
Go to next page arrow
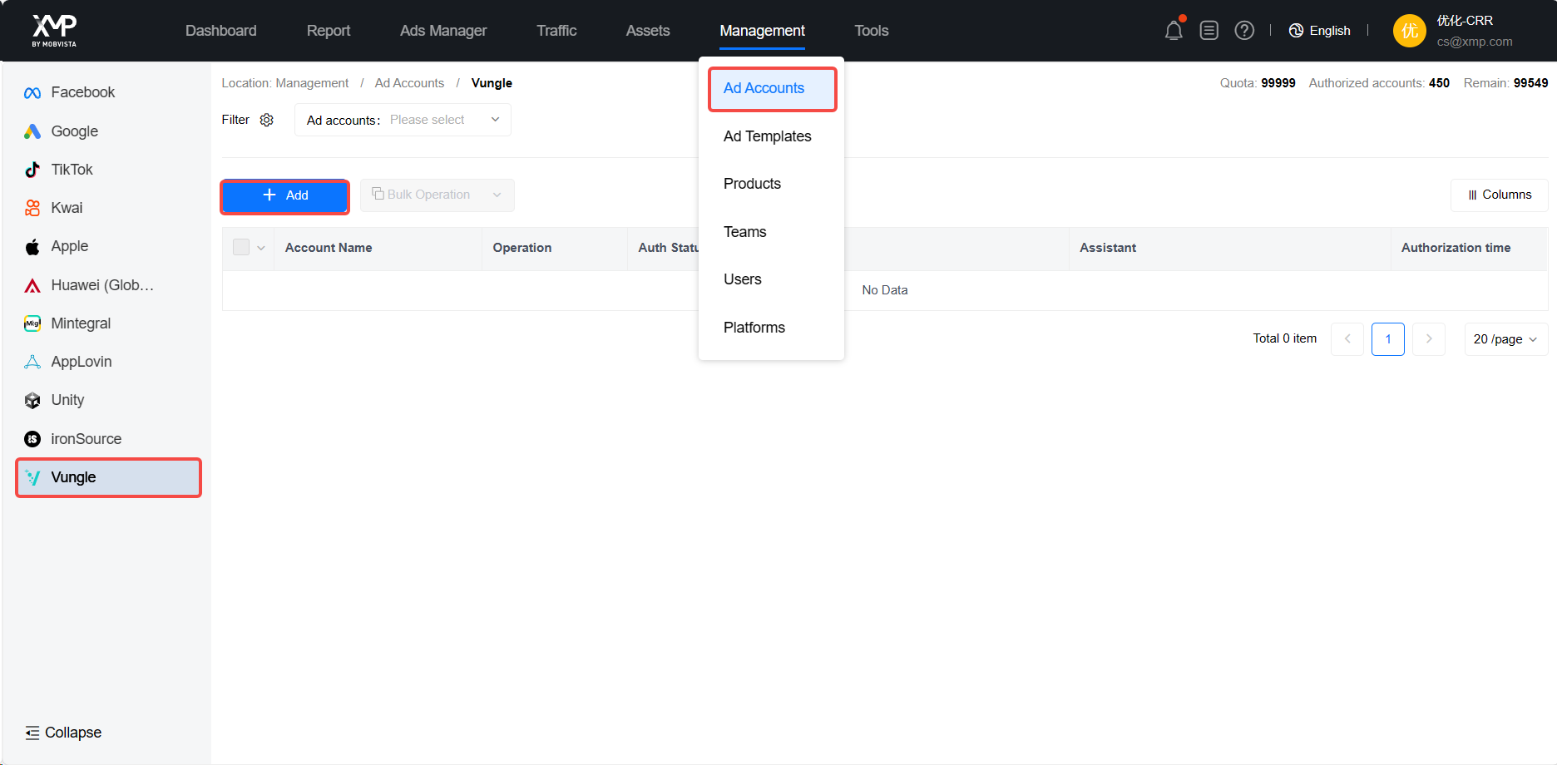(x=1429, y=339)
